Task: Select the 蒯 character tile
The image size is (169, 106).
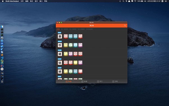Action: point(60,36)
